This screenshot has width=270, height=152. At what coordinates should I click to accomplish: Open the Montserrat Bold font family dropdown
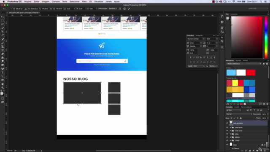coord(196,39)
